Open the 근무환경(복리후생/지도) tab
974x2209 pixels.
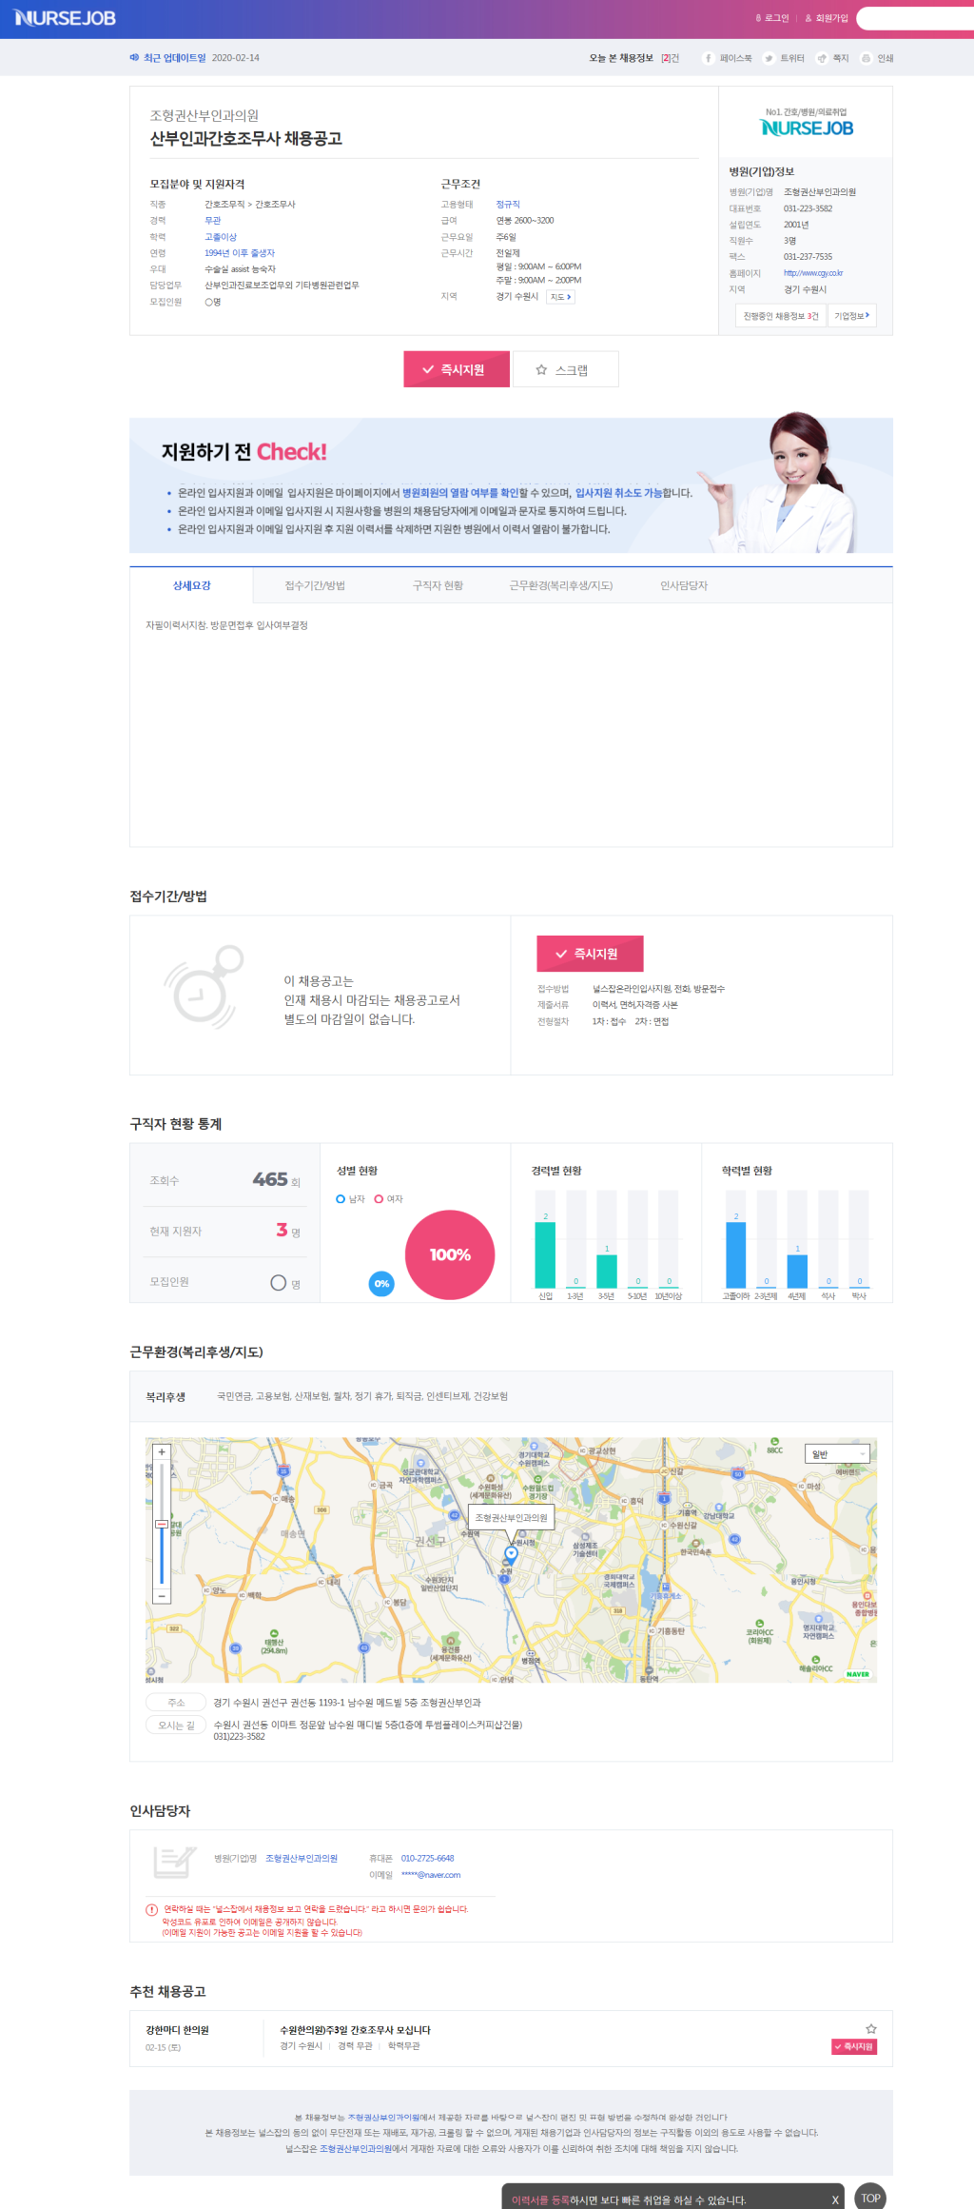[561, 585]
